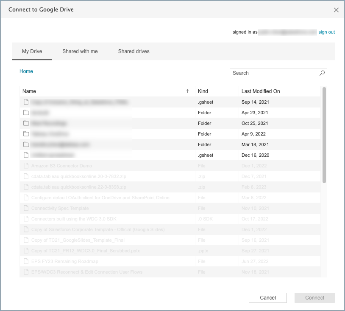The height and width of the screenshot is (311, 345).
Task: Click the Mar 18, 2021 date cell
Action: click(255, 144)
